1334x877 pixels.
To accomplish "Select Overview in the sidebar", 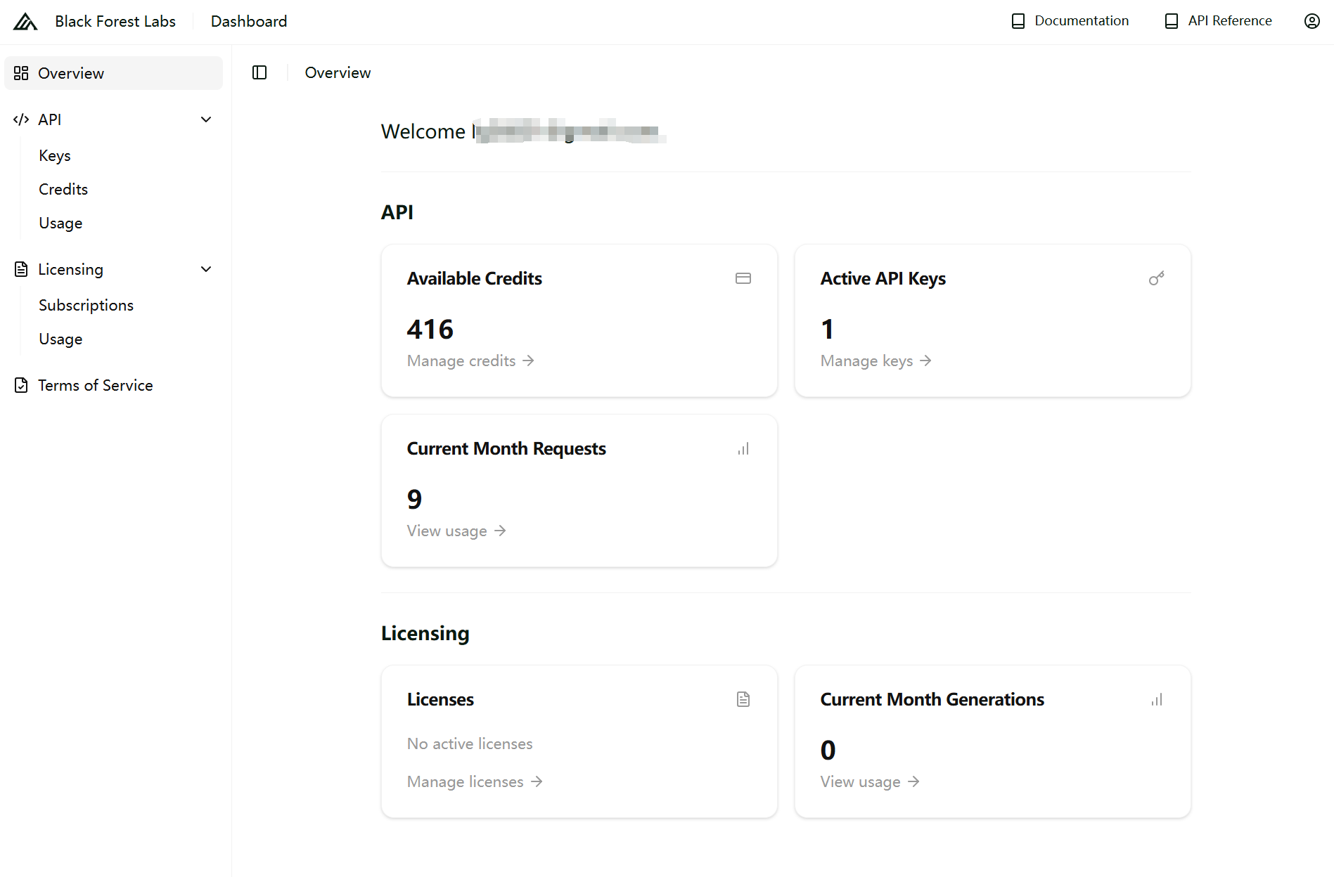I will click(71, 73).
